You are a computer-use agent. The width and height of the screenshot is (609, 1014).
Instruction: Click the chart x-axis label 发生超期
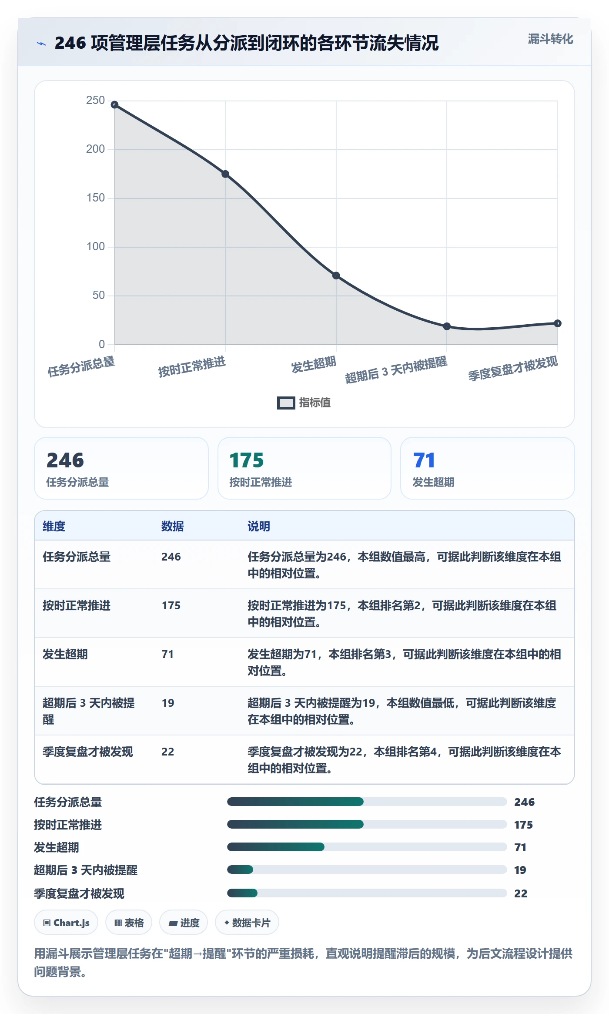[x=314, y=365]
